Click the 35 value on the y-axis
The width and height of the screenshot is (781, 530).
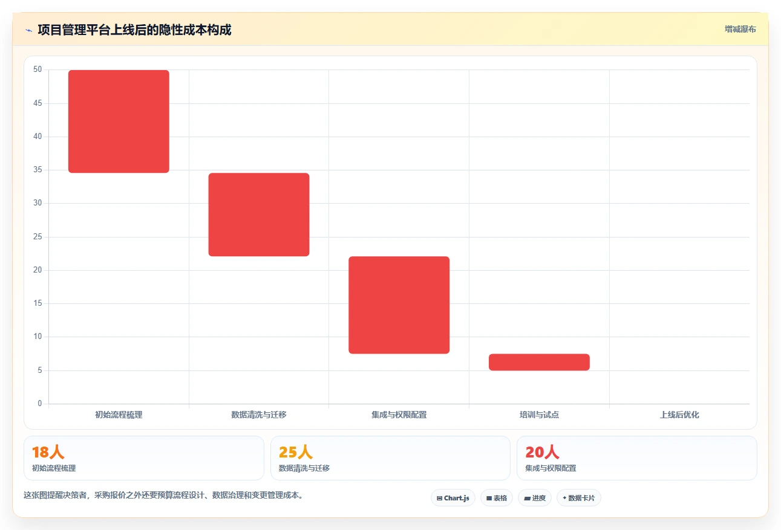(x=38, y=170)
